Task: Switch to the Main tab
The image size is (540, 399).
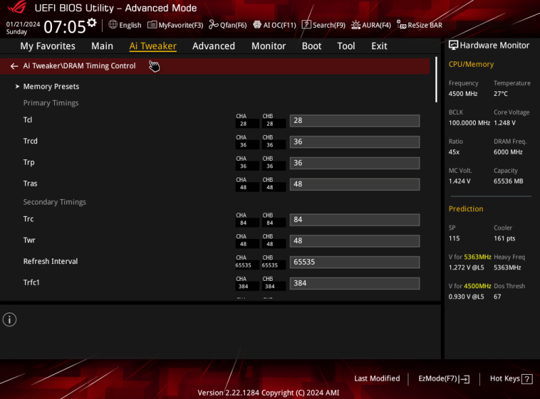Action: [102, 46]
